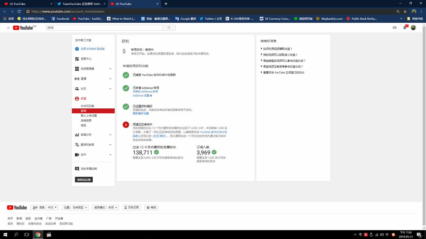This screenshot has height=239, width=426.
Task: Open Chrome profile avatar in toolbar
Action: click(414, 11)
